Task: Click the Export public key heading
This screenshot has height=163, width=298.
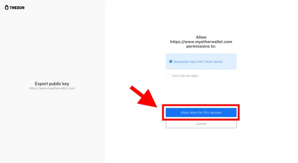Action: [52, 84]
